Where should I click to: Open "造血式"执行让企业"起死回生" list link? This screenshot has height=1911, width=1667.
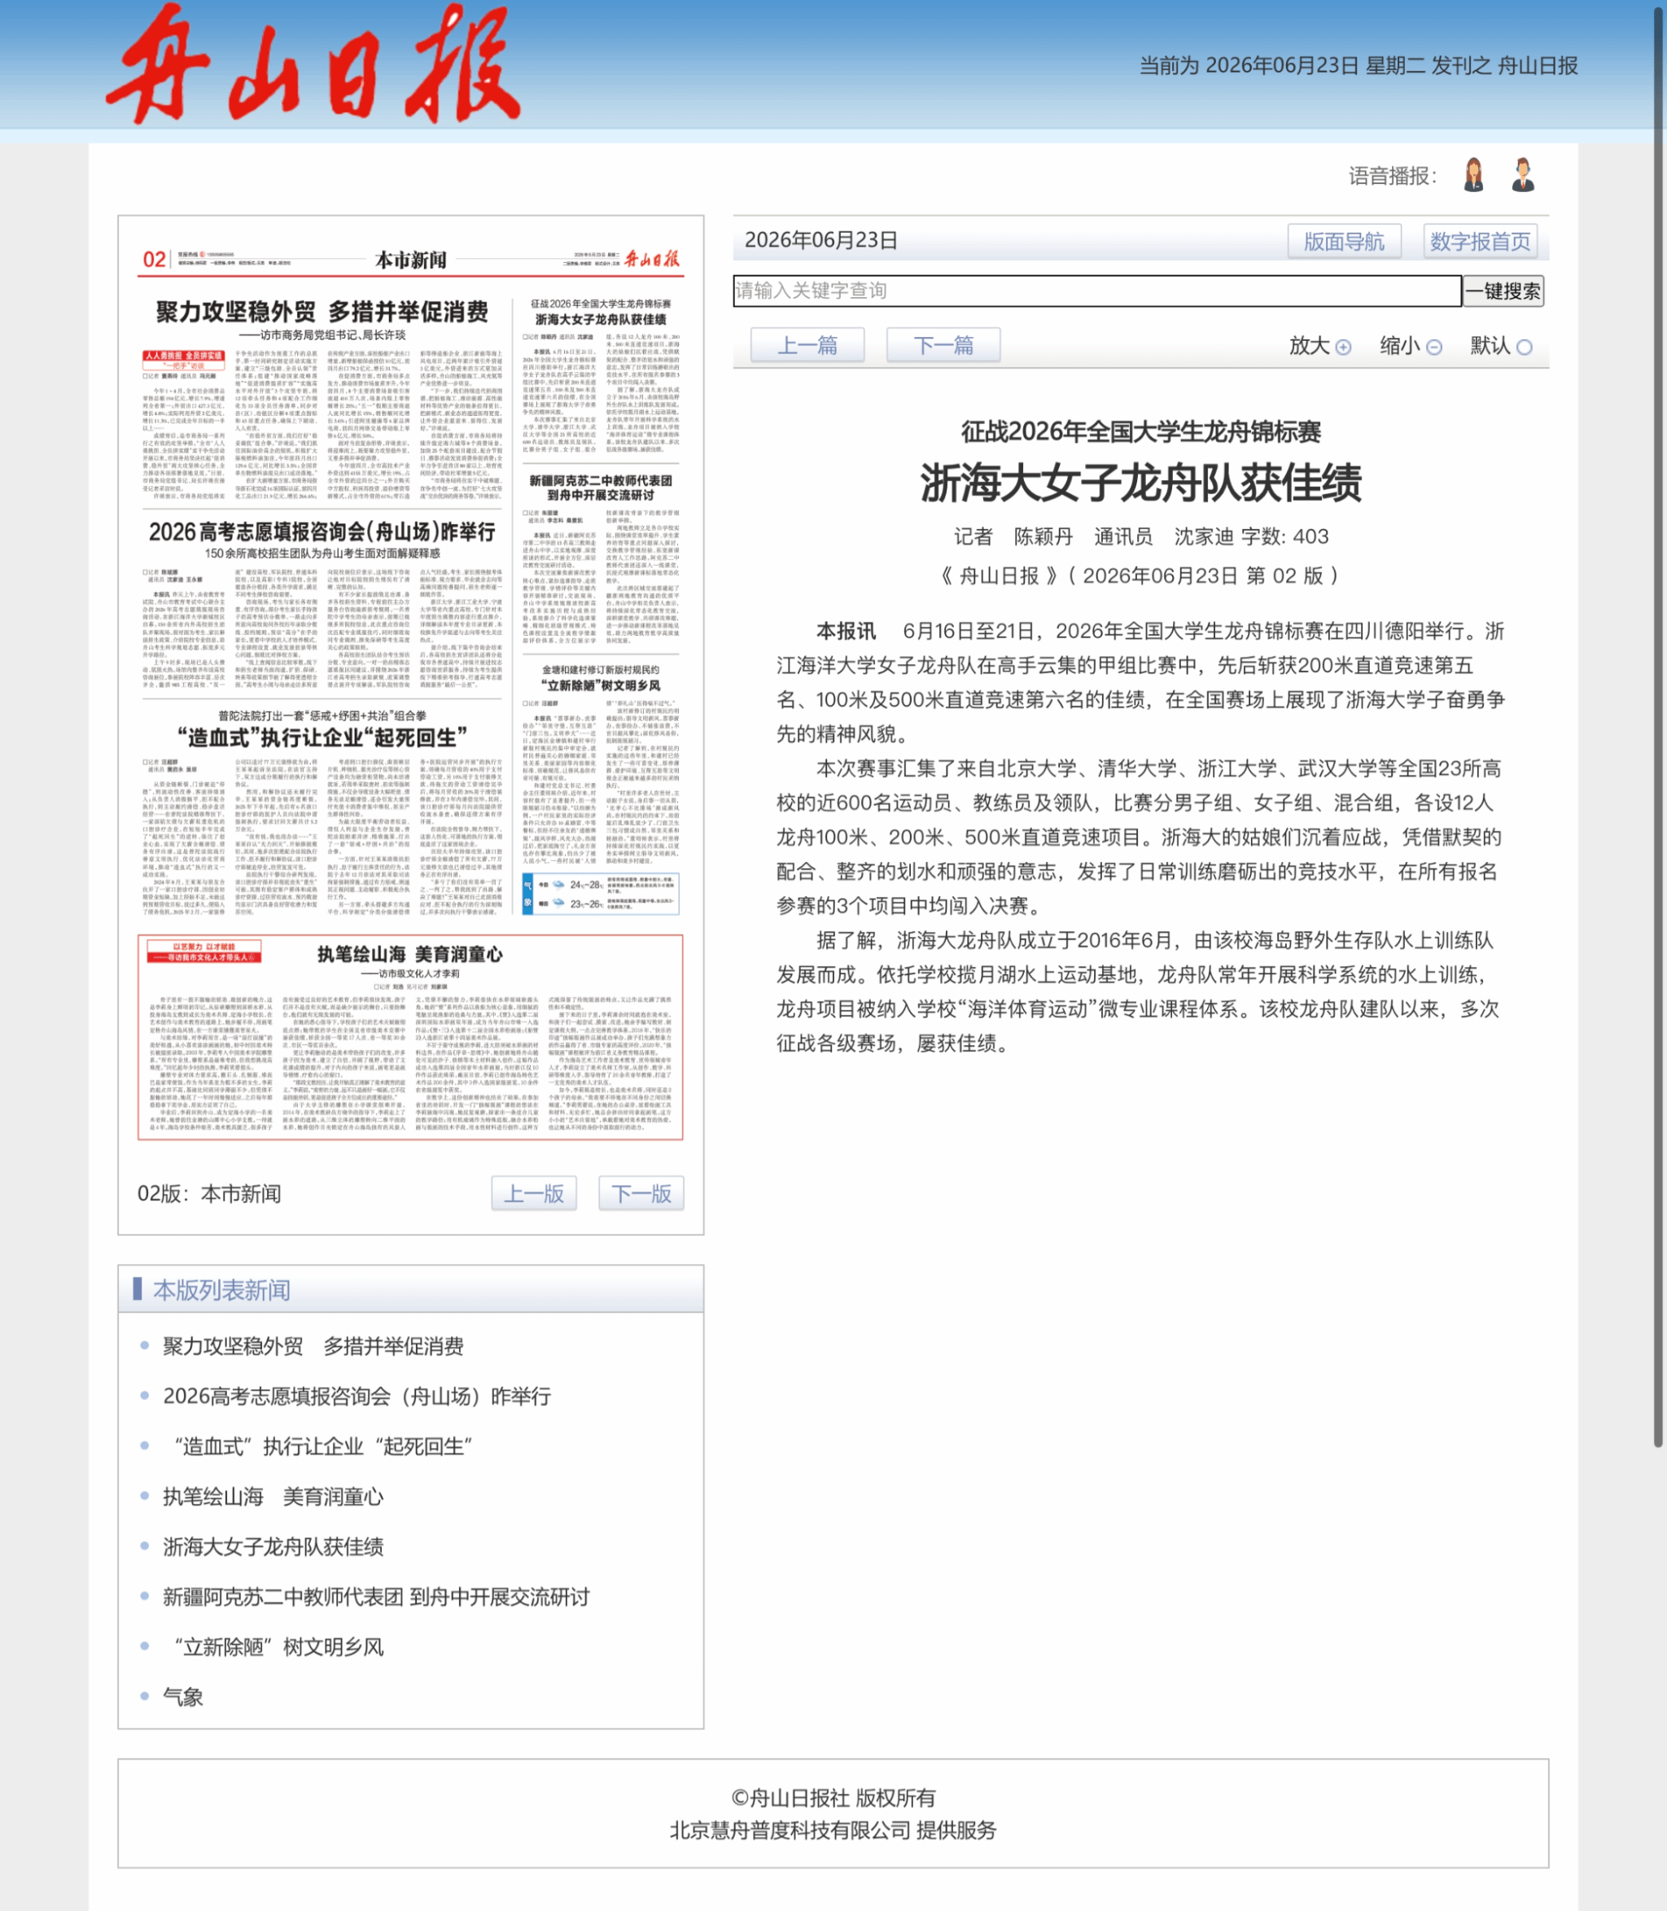(323, 1446)
